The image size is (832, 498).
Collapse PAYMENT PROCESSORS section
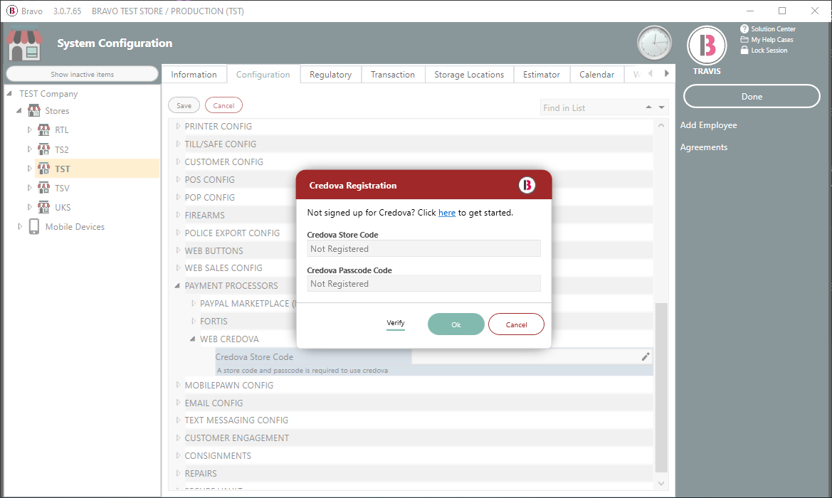[177, 286]
